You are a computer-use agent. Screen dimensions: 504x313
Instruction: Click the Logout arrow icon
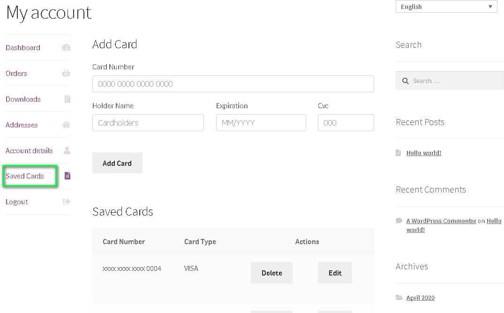[66, 201]
